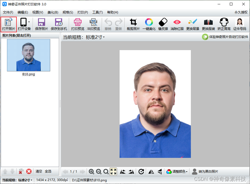Open 冲印预览 photo print preview
Image resolution: width=250 pixels, height=184 pixels.
point(93,24)
